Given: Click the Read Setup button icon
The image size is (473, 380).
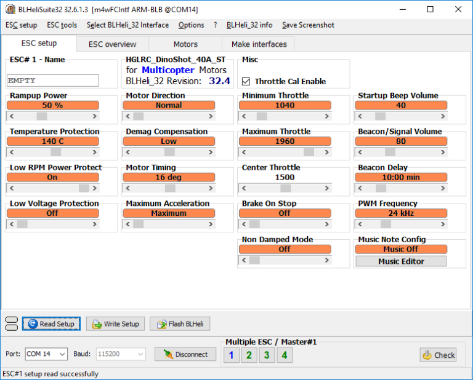Looking at the screenshot, I should coord(33,324).
